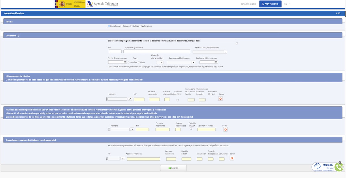Select the Castellano language option
The image size is (346, 178).
(x=109, y=26)
